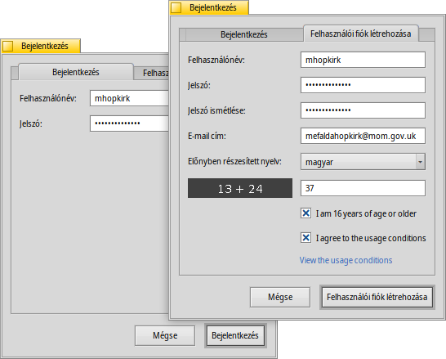Open the View the usage conditions link
The width and height of the screenshot is (446, 359).
346,260
